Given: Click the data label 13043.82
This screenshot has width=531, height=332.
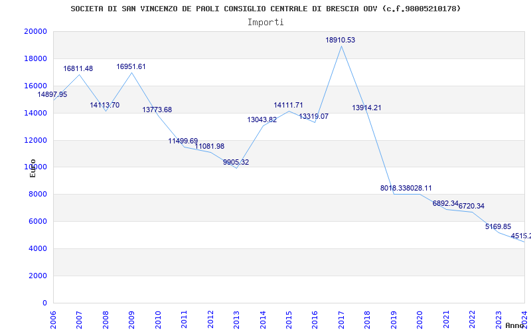Looking at the screenshot, I should pyautogui.click(x=262, y=120).
